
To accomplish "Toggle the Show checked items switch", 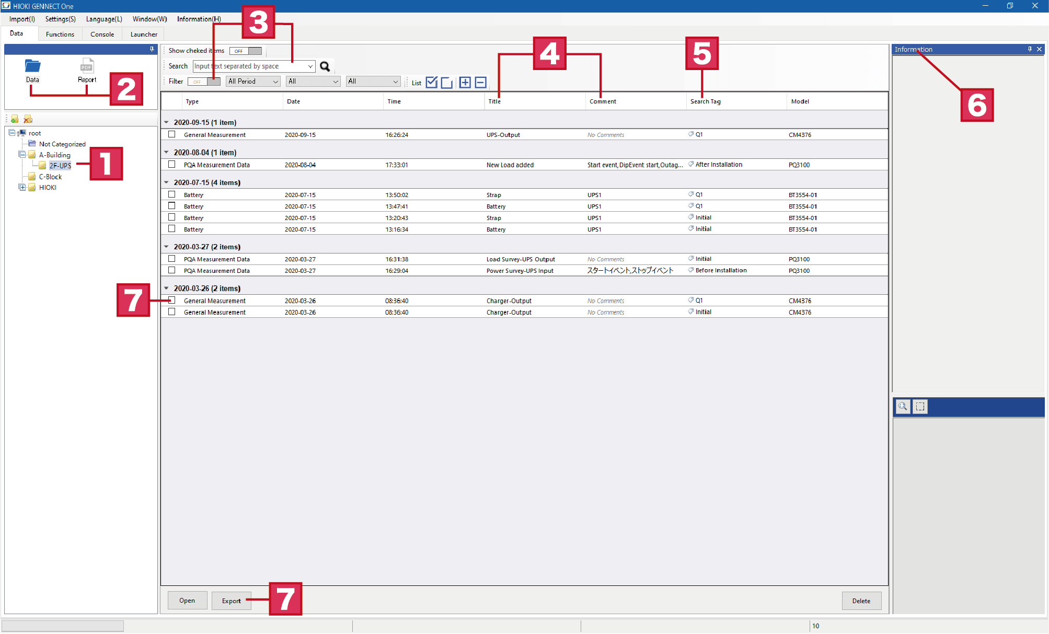I will point(246,51).
